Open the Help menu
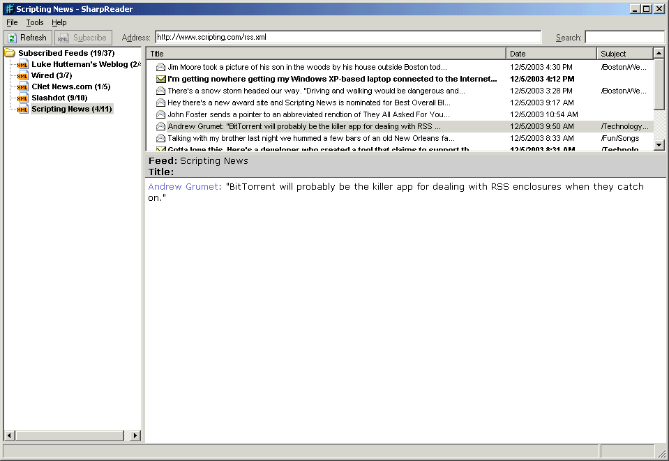This screenshot has width=669, height=461. [59, 22]
